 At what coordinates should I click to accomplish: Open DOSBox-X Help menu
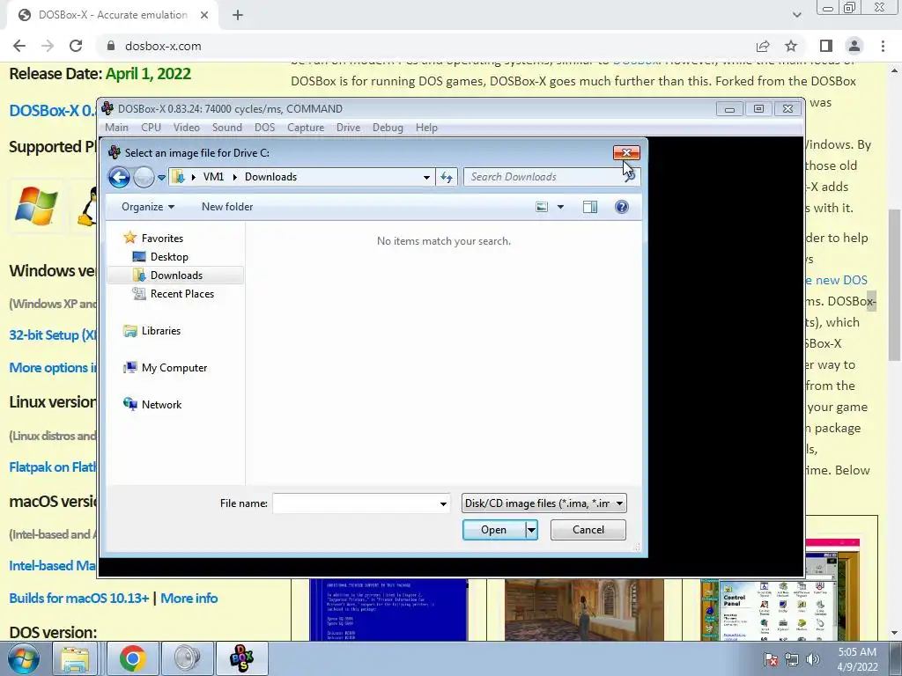pos(426,128)
